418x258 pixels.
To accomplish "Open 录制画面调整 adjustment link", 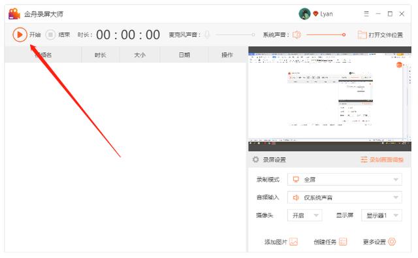I will (382, 159).
